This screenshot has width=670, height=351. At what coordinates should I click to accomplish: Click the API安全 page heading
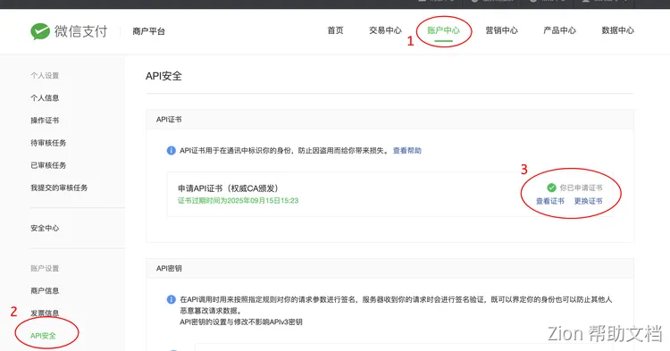click(163, 76)
